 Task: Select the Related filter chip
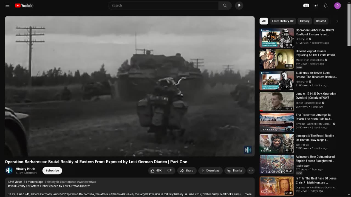coord(321,21)
